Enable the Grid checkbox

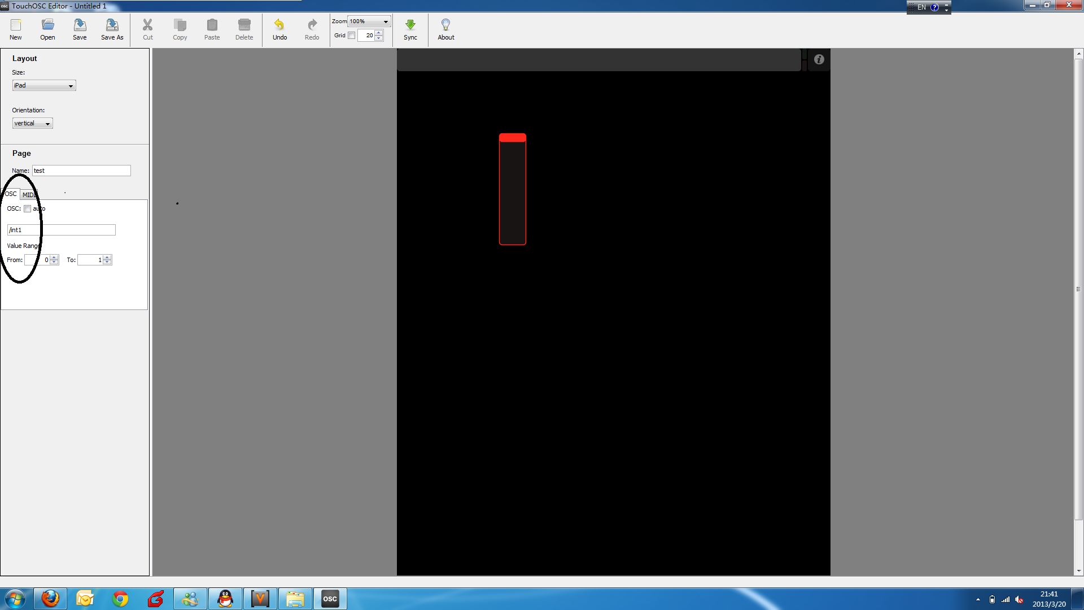352,36
